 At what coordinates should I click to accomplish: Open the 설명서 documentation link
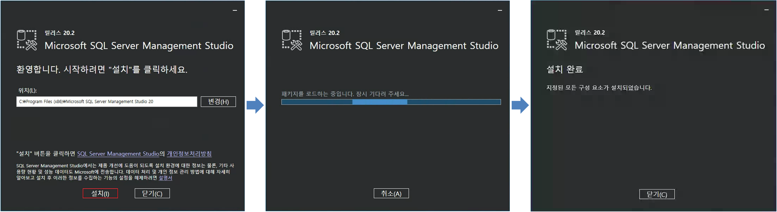(165, 178)
